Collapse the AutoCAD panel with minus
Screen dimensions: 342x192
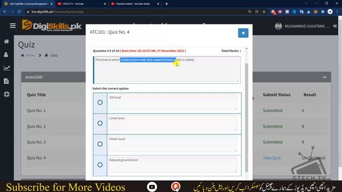[324, 77]
